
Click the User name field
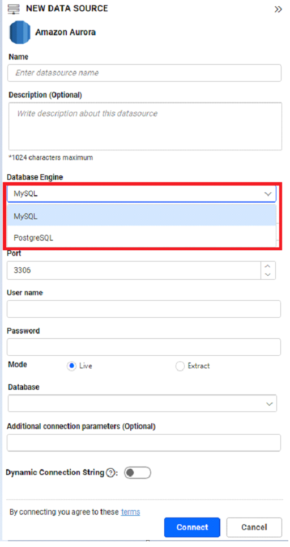[144, 309]
